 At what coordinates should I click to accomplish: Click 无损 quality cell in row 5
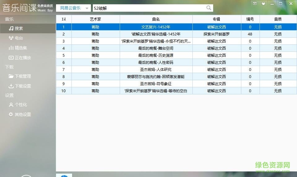(x=278, y=56)
